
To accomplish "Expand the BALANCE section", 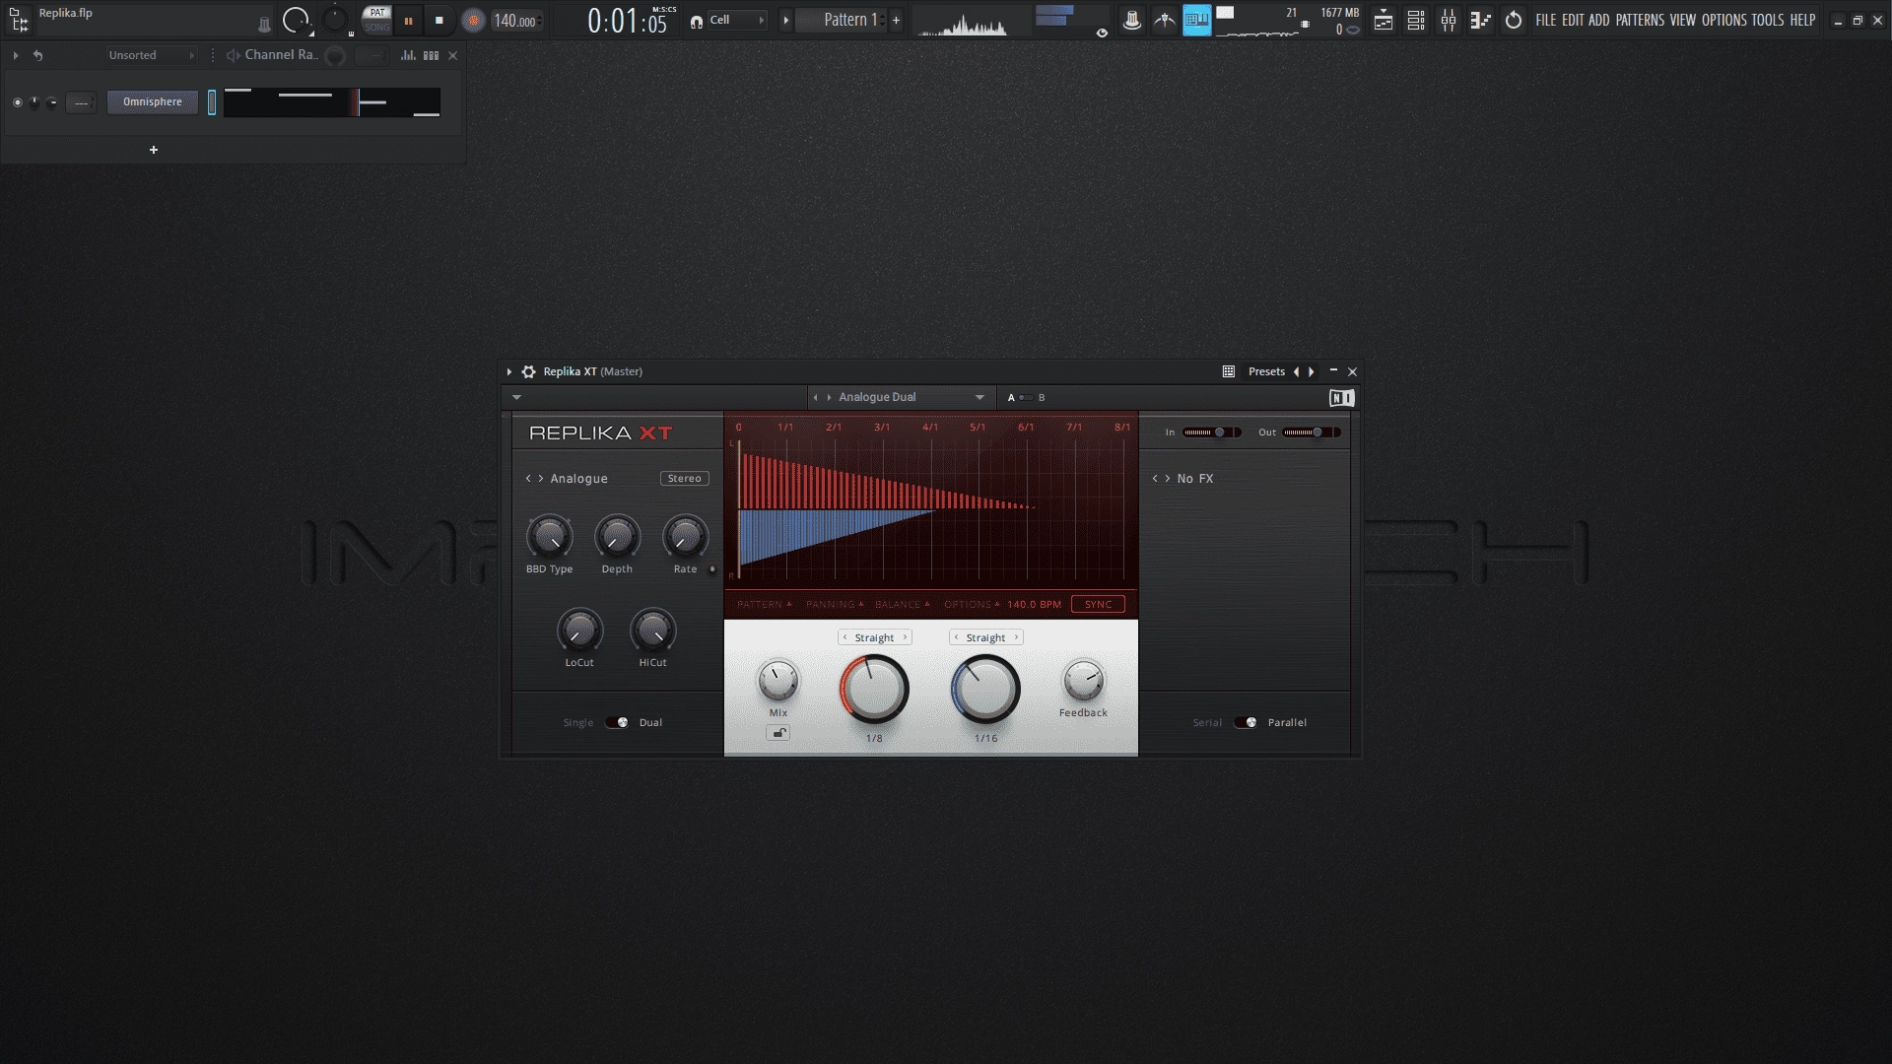I will (x=903, y=604).
